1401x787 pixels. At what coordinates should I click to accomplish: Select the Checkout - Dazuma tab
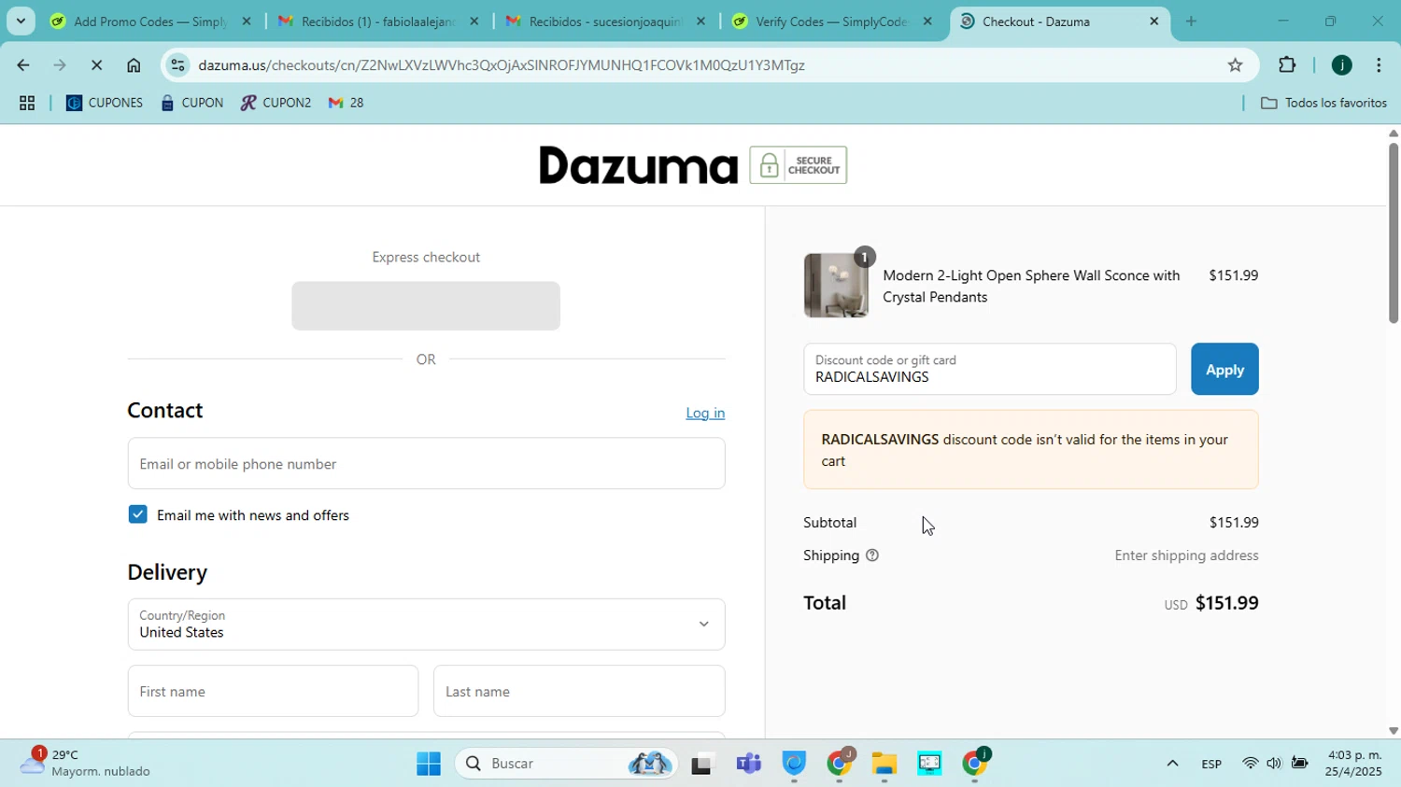(x=1060, y=21)
